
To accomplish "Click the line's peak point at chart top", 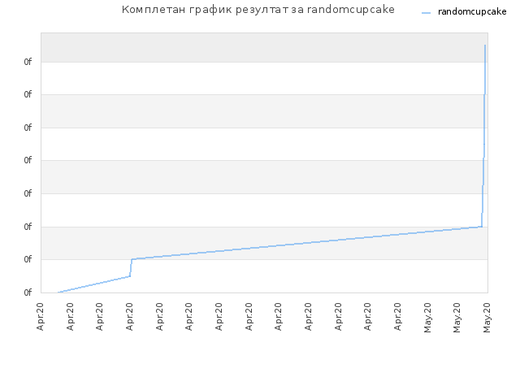I will pos(485,45).
